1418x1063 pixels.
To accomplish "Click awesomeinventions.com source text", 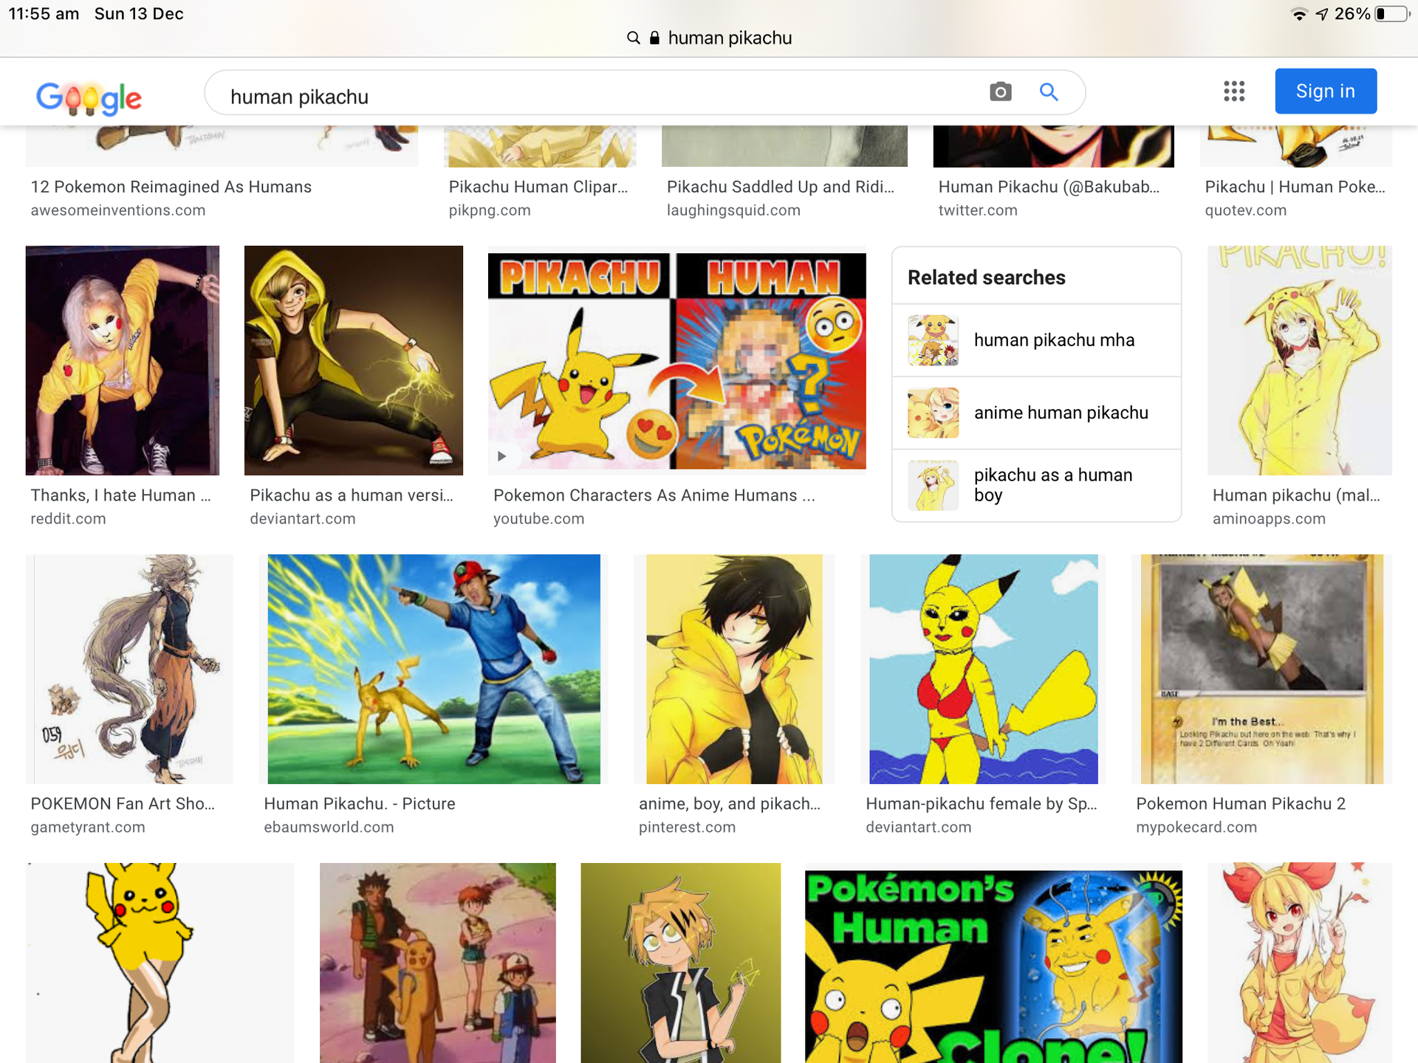I will pyautogui.click(x=118, y=210).
